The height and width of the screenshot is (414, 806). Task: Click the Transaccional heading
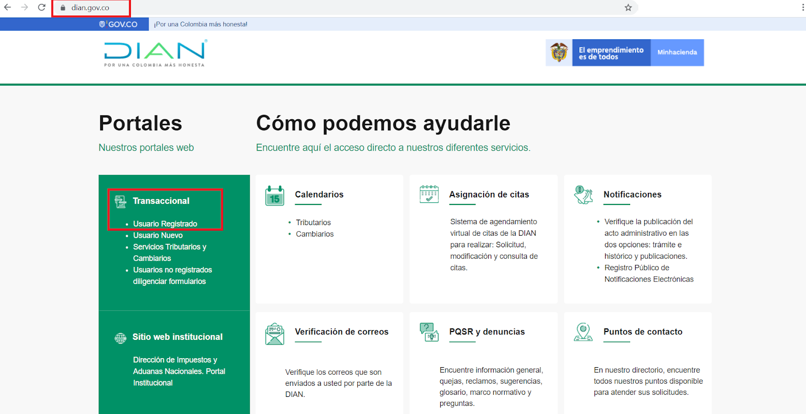click(x=161, y=201)
